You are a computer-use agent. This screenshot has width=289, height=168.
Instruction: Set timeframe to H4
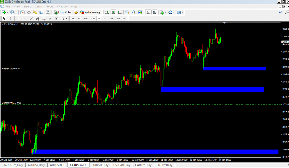pyautogui.click(x=105, y=19)
